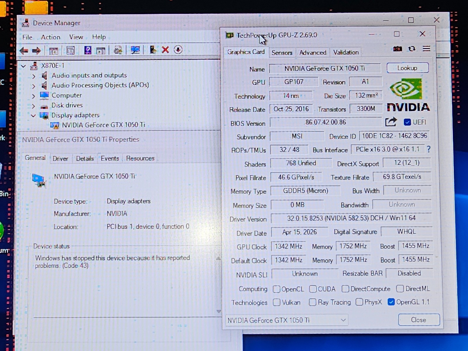
Task: Open GPU-Z hamburger menu
Action: (426, 49)
